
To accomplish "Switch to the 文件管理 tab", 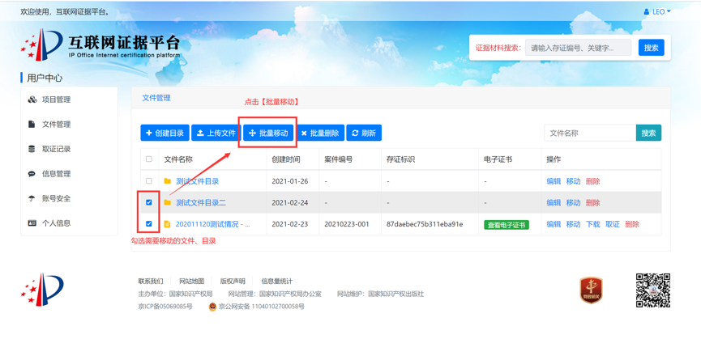I will click(x=156, y=98).
